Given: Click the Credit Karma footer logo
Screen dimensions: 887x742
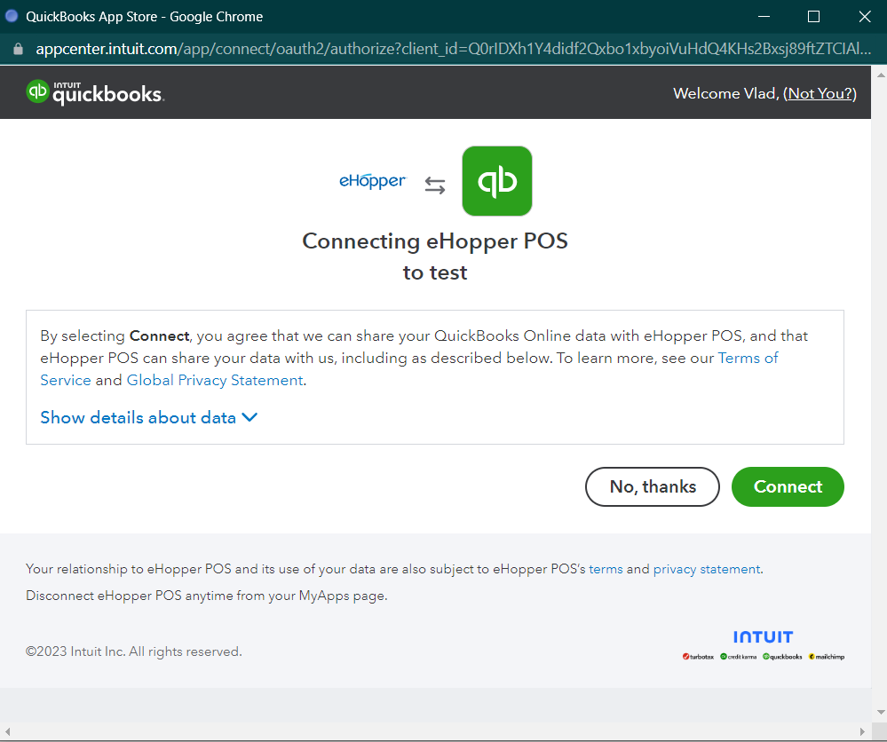Looking at the screenshot, I should 738,657.
